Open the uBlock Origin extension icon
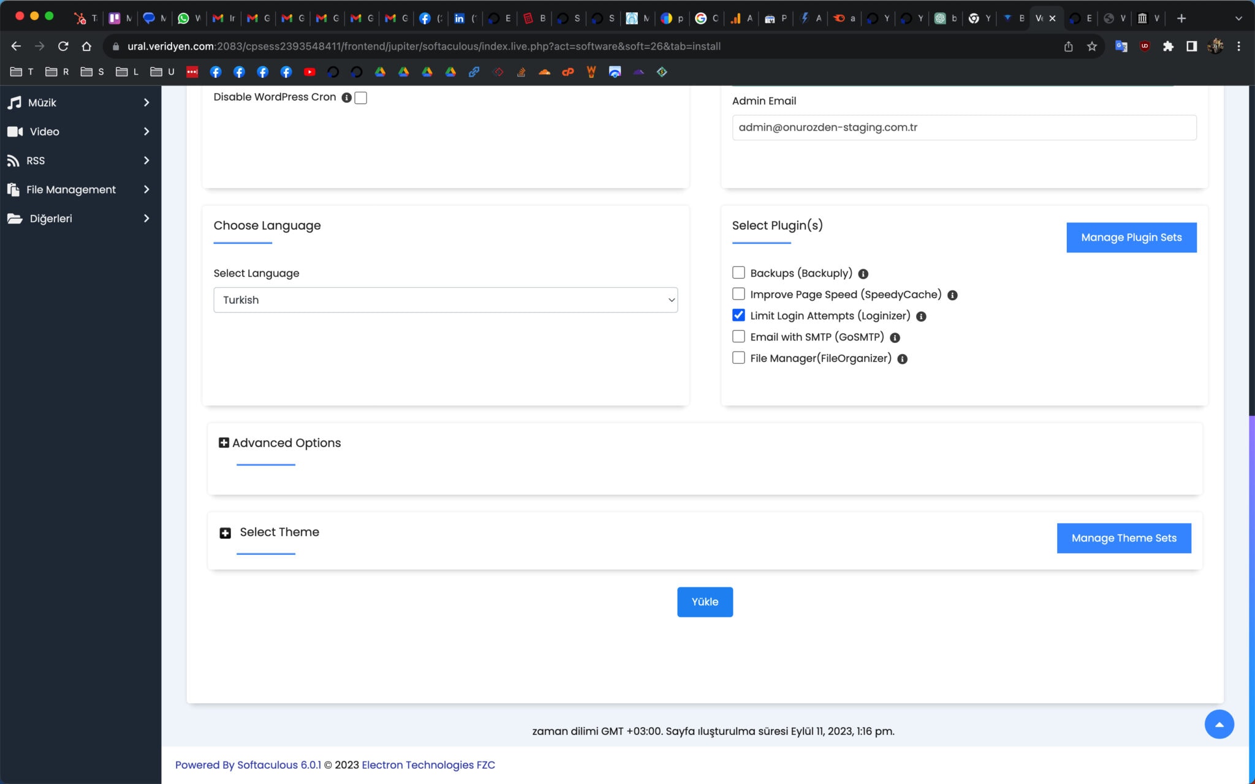Image resolution: width=1255 pixels, height=784 pixels. [1145, 47]
